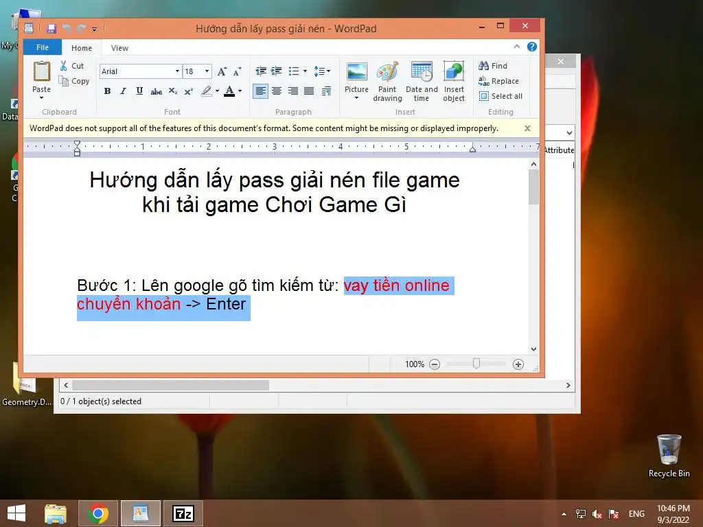
Task: Customize Quick Access Toolbar dropdown
Action: coord(94,30)
